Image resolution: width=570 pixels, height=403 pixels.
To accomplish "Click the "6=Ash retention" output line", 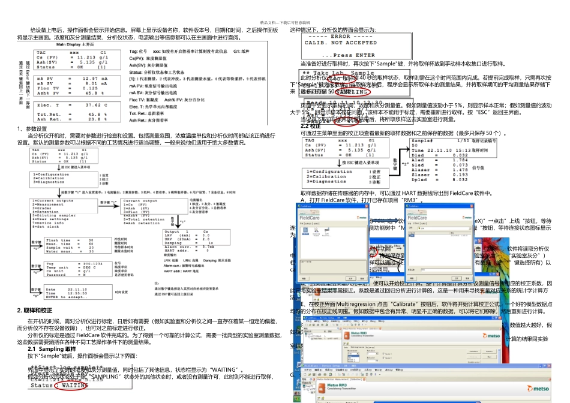I will pyautogui.click(x=142, y=223).
